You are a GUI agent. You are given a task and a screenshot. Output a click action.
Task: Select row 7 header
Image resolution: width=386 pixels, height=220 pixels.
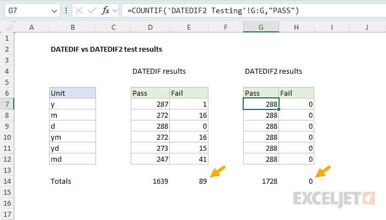pyautogui.click(x=7, y=104)
